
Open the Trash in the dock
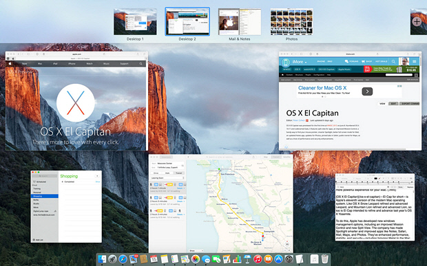pyautogui.click(x=324, y=259)
